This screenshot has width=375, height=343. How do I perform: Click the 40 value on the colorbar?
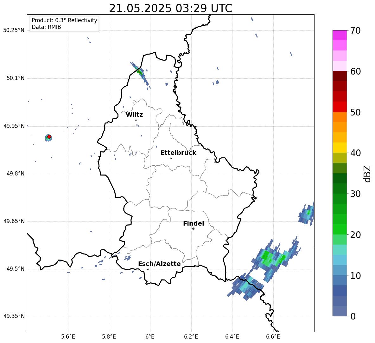coord(355,153)
